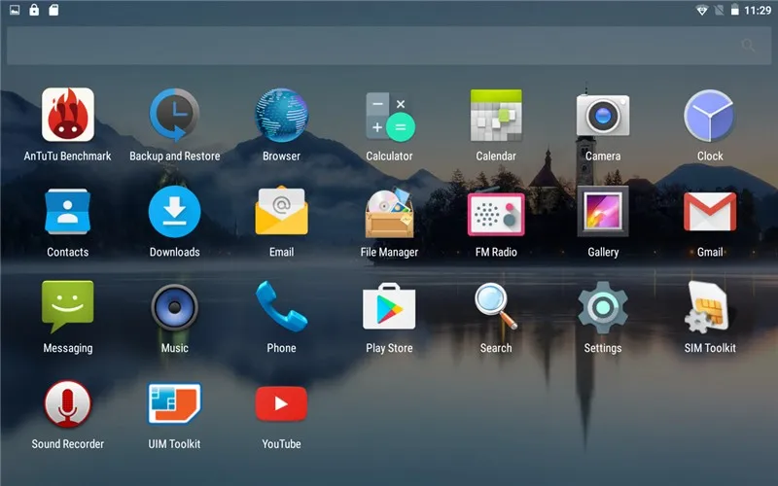
Task: Open the Calculator app
Action: 390,115
